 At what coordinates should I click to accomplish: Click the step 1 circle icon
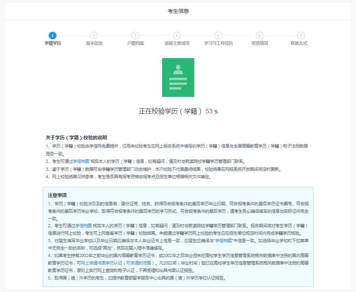[53, 36]
